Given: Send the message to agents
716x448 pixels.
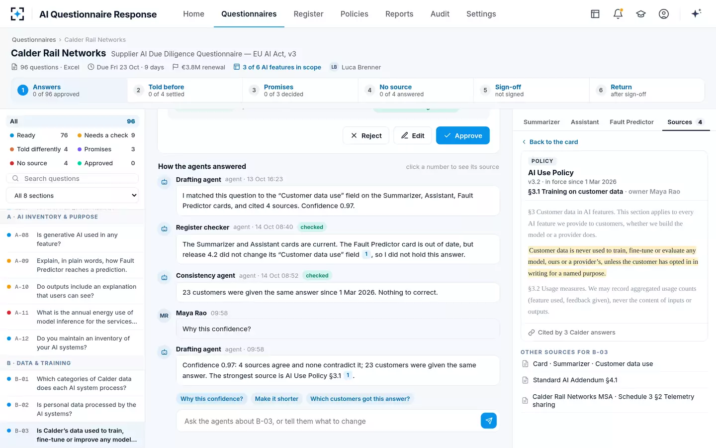Looking at the screenshot, I should tap(489, 421).
